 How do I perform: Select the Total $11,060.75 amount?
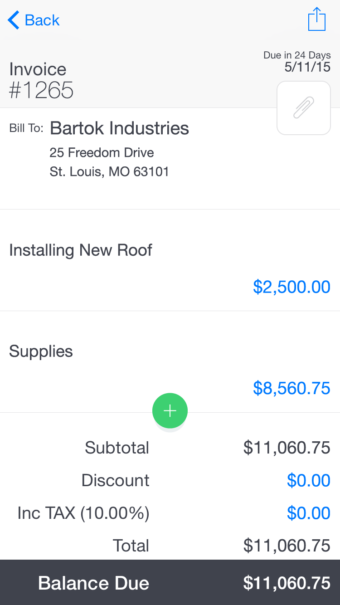pos(287,546)
